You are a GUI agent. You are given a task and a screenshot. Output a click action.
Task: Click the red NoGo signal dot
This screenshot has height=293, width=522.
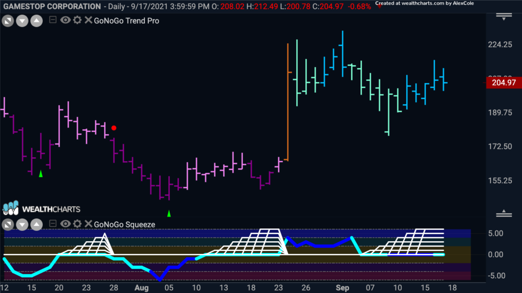[x=114, y=128]
